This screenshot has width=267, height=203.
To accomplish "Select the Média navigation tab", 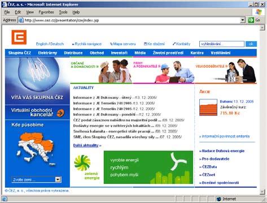I will pyautogui.click(x=140, y=53).
